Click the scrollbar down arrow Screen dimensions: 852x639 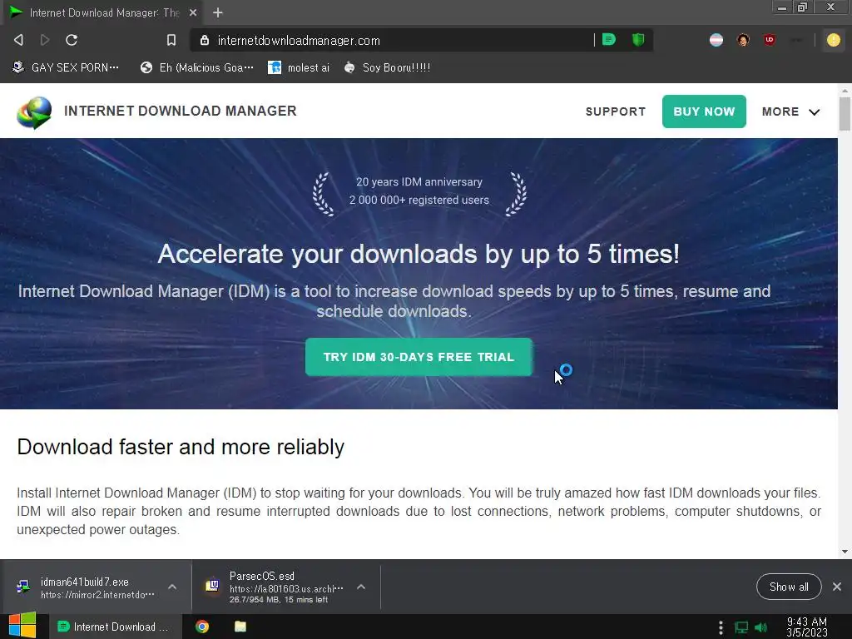pyautogui.click(x=845, y=552)
